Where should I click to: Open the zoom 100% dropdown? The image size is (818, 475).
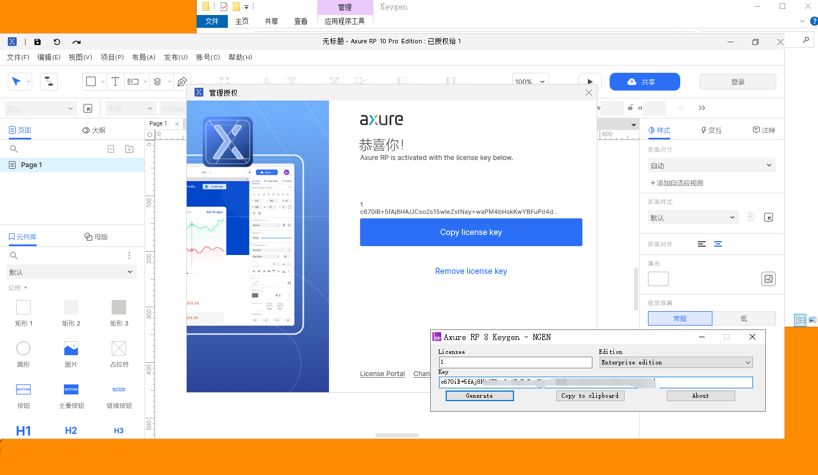point(530,82)
